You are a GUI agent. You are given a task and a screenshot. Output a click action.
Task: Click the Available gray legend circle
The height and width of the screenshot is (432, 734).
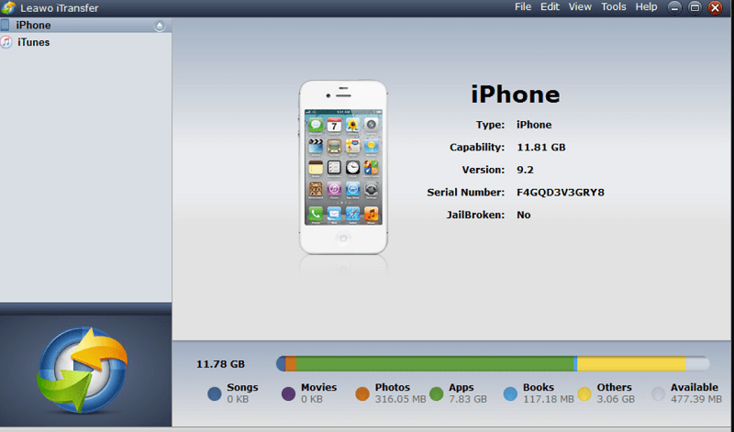tap(659, 393)
